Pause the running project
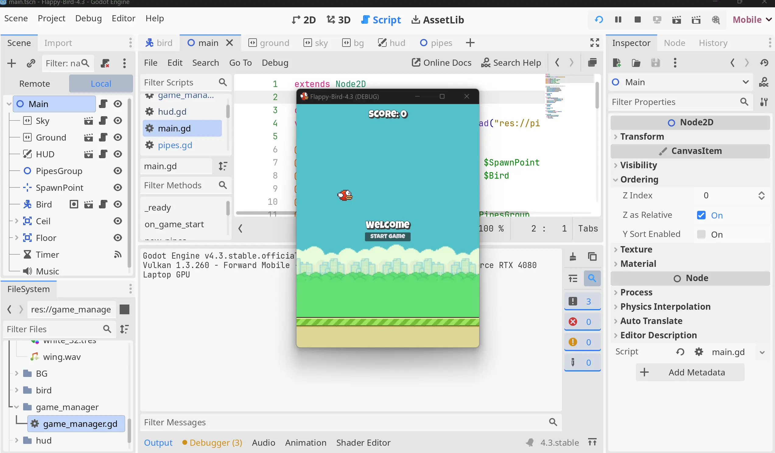 coord(618,20)
